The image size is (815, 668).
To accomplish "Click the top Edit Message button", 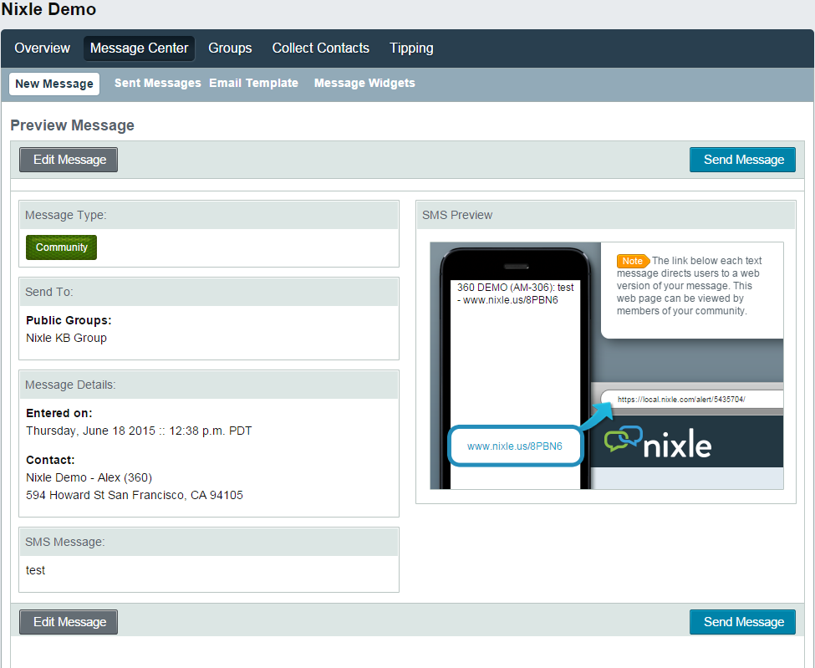I will tap(69, 160).
